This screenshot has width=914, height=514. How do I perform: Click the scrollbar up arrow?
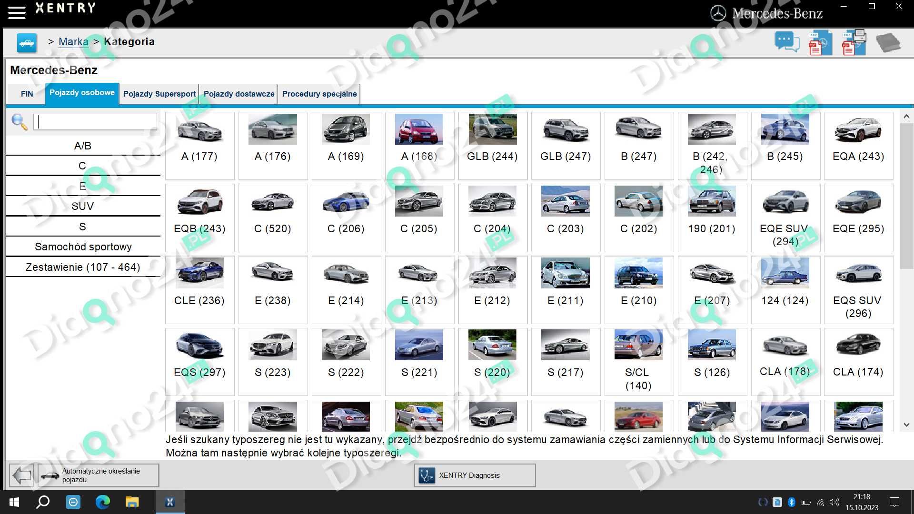pyautogui.click(x=906, y=117)
